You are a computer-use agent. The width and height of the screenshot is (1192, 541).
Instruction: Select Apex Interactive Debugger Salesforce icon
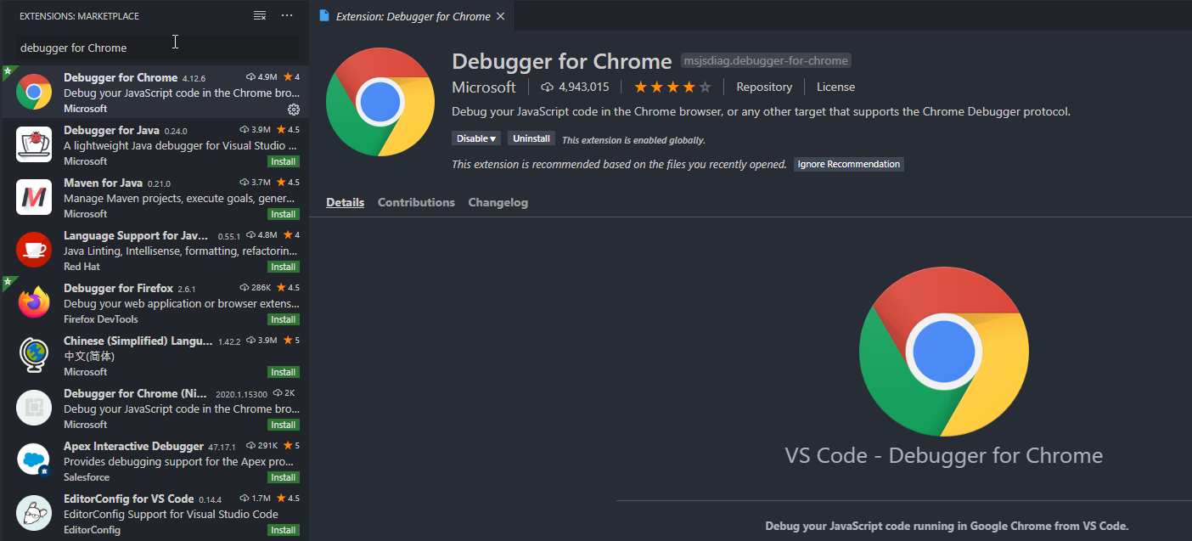click(34, 460)
